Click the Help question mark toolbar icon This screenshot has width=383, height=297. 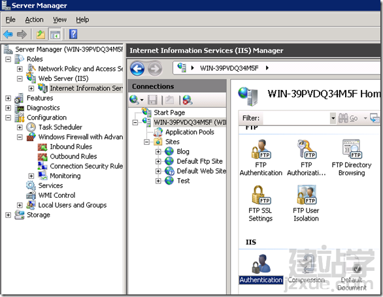click(x=73, y=34)
